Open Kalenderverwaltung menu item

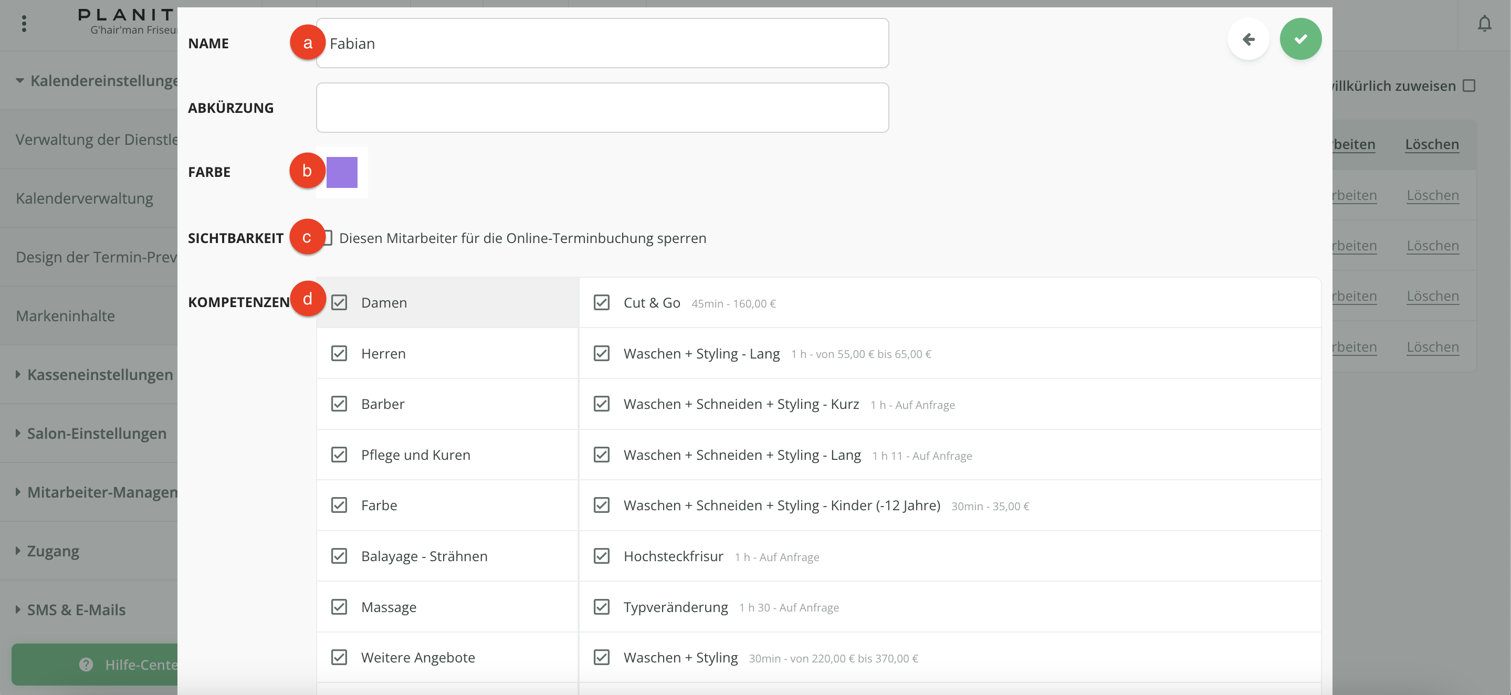(85, 198)
